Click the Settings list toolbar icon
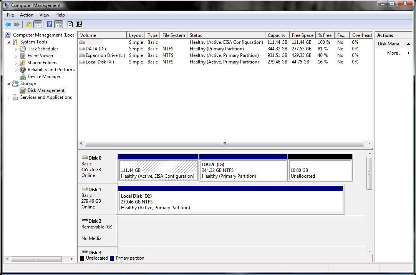The image size is (416, 275). [x=79, y=25]
